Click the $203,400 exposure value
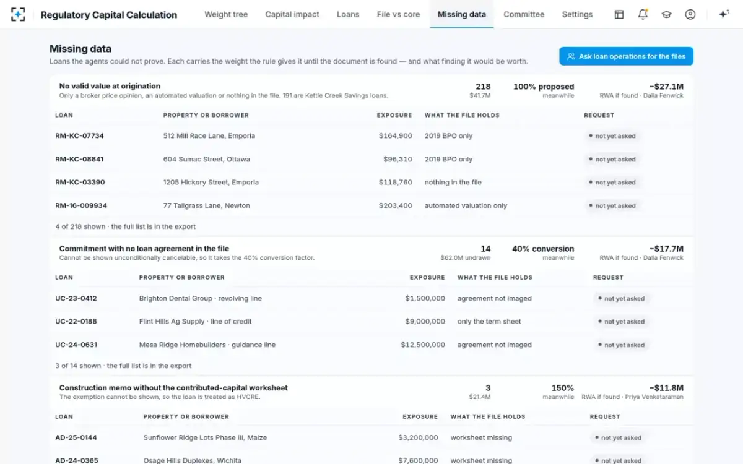Image resolution: width=743 pixels, height=464 pixels. pos(396,206)
